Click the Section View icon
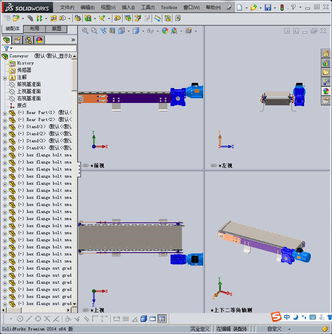Screen dimensions: 332x334 click(x=112, y=31)
